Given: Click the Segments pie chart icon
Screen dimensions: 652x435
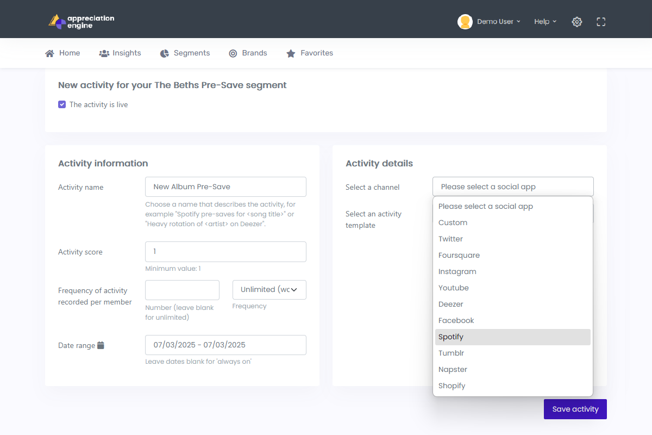Looking at the screenshot, I should [x=165, y=53].
